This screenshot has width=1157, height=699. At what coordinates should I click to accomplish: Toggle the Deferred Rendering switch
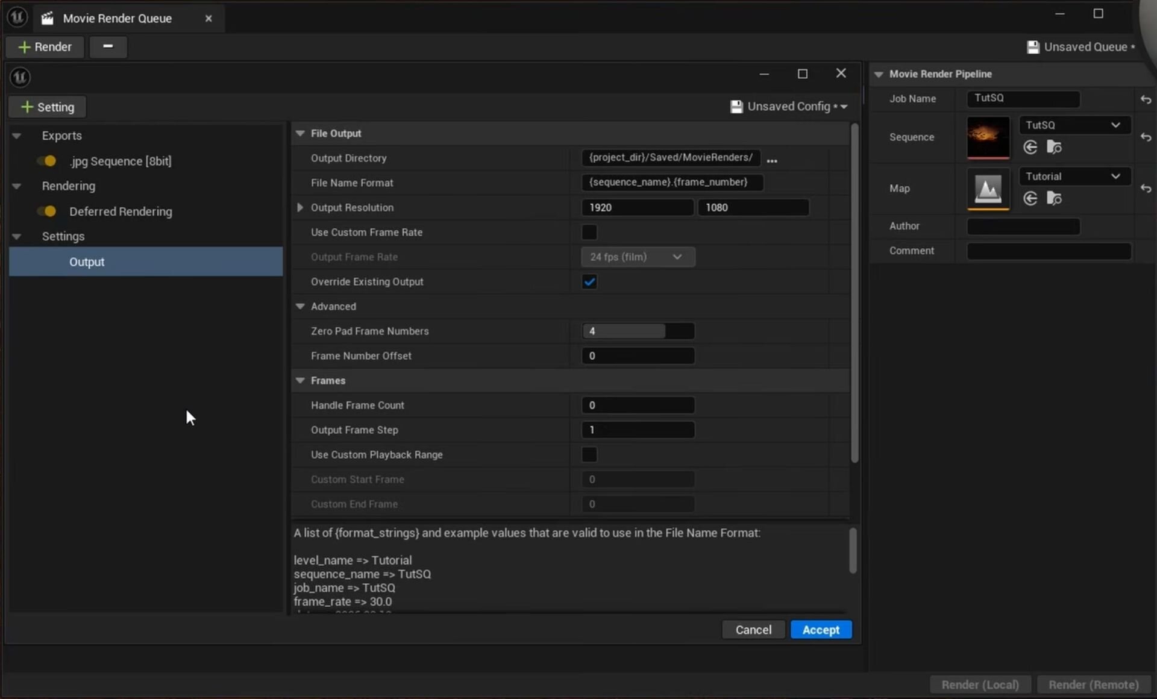click(47, 212)
